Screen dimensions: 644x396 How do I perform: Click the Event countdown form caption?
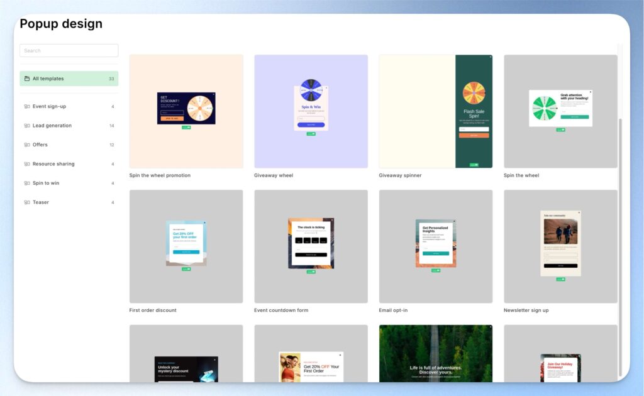point(281,311)
